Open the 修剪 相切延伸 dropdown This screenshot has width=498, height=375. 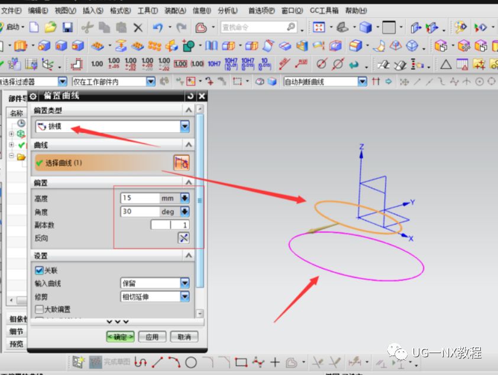point(185,296)
